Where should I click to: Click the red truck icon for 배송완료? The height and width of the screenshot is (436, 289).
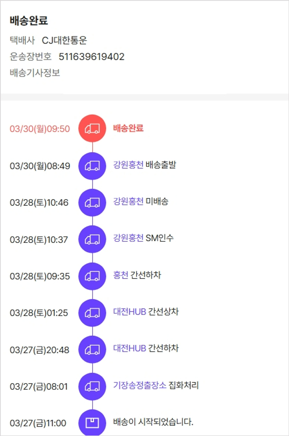(x=92, y=129)
